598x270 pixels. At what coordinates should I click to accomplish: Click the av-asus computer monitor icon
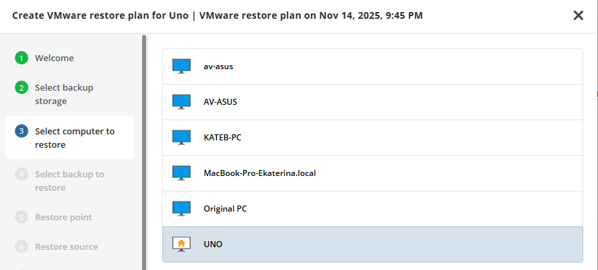pyautogui.click(x=181, y=66)
